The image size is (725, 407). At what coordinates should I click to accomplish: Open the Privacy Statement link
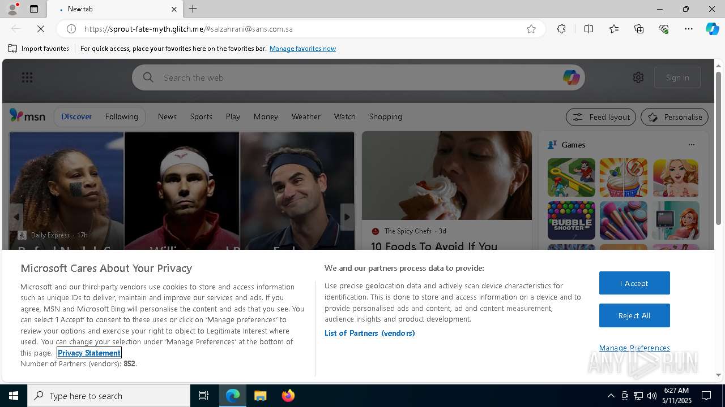tap(89, 353)
